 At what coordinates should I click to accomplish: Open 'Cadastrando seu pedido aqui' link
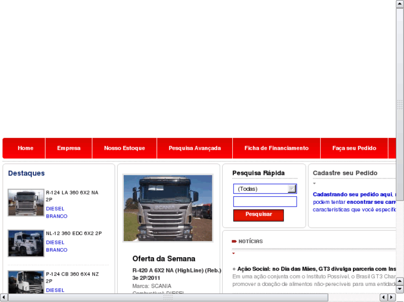click(352, 194)
